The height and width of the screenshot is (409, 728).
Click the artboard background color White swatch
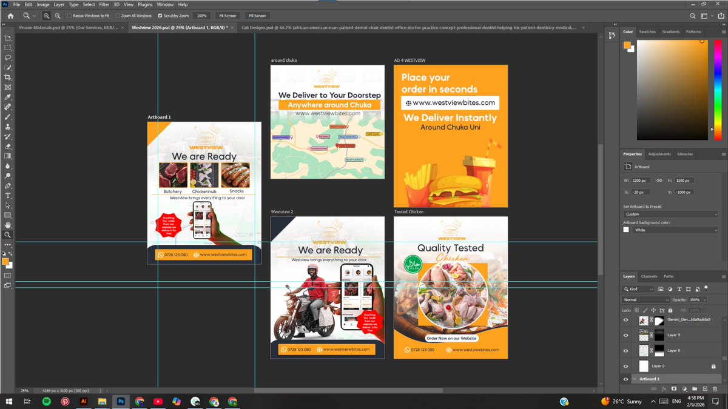point(627,230)
